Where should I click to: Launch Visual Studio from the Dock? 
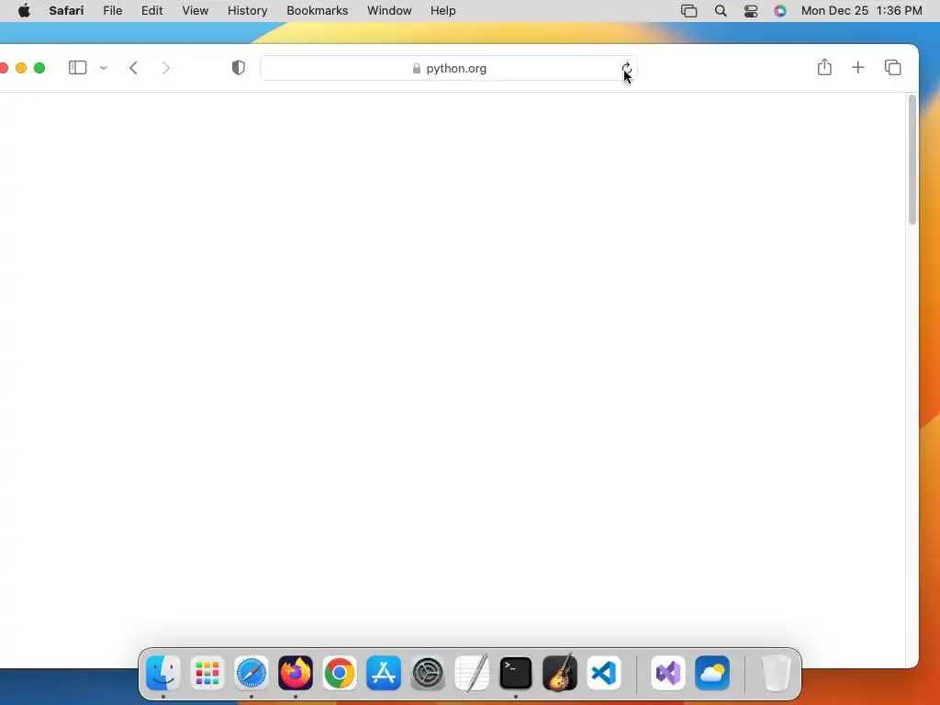pyautogui.click(x=668, y=673)
